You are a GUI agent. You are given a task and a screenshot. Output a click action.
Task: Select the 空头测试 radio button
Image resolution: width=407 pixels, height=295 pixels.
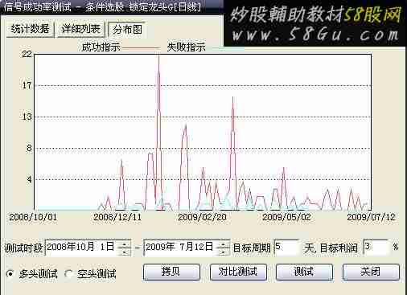point(68,273)
